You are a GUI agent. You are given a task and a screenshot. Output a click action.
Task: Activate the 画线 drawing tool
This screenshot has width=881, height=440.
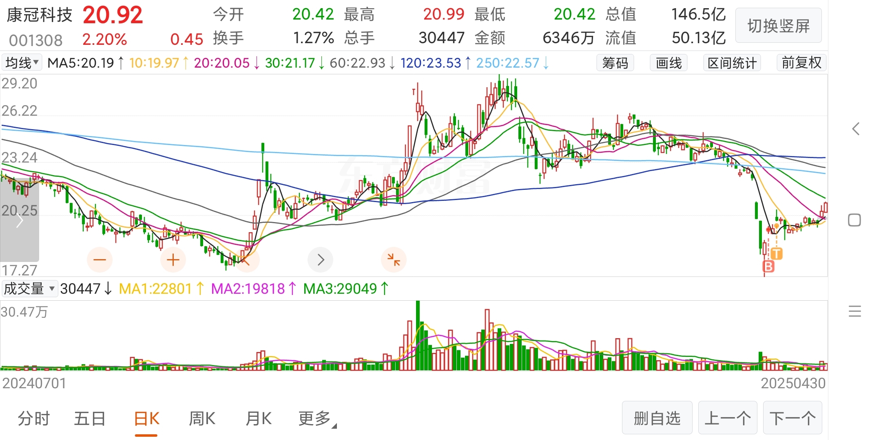point(668,63)
